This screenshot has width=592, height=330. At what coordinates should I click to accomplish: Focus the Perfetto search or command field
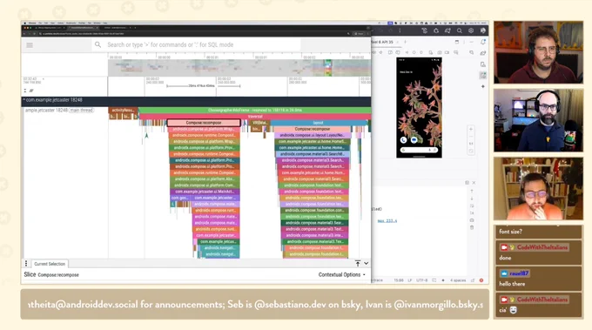pyautogui.click(x=197, y=44)
